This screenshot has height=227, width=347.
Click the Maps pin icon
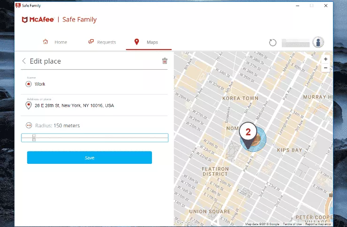click(137, 42)
